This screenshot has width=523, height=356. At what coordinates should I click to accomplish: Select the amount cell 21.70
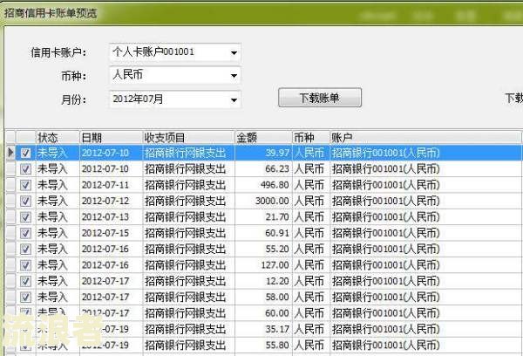(x=263, y=217)
